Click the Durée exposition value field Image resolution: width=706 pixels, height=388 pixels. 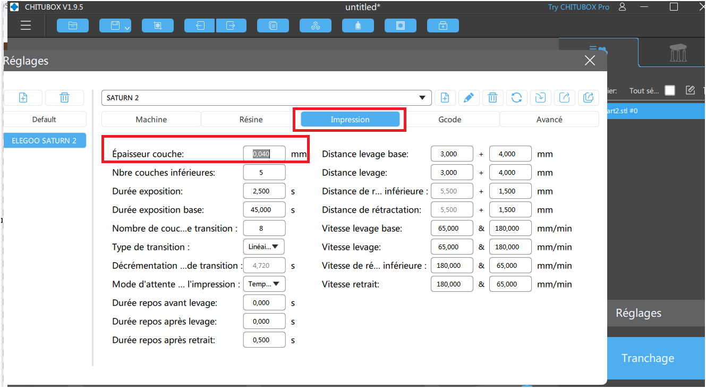pyautogui.click(x=264, y=191)
